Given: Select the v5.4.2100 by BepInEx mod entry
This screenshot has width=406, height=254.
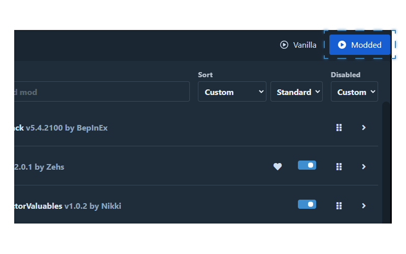Looking at the screenshot, I should 196,128.
